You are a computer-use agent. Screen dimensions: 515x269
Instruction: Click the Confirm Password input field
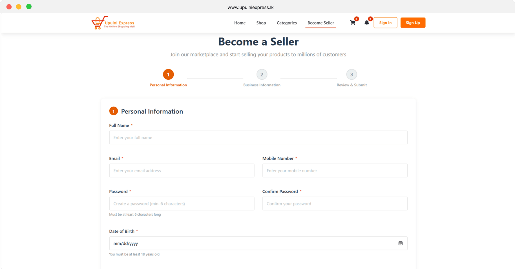[x=335, y=203]
